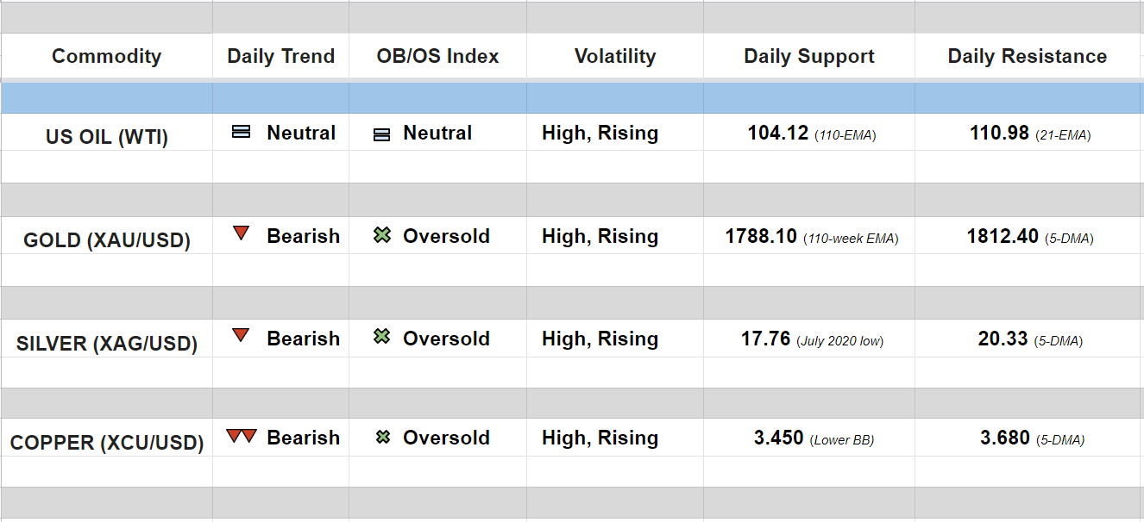
Task: Click US Oil's 110.98 resistance value
Action: (x=999, y=134)
